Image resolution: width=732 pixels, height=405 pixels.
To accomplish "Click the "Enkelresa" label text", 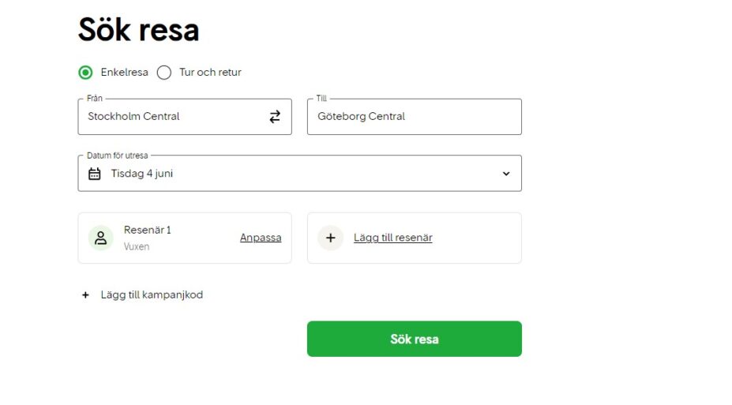I will 124,73.
